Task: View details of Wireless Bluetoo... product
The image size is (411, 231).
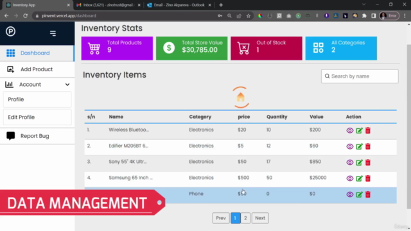Action: 349,130
